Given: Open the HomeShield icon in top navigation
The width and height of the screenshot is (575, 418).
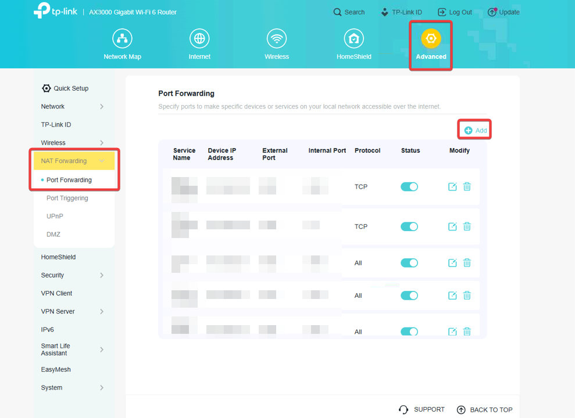Looking at the screenshot, I should 353,39.
